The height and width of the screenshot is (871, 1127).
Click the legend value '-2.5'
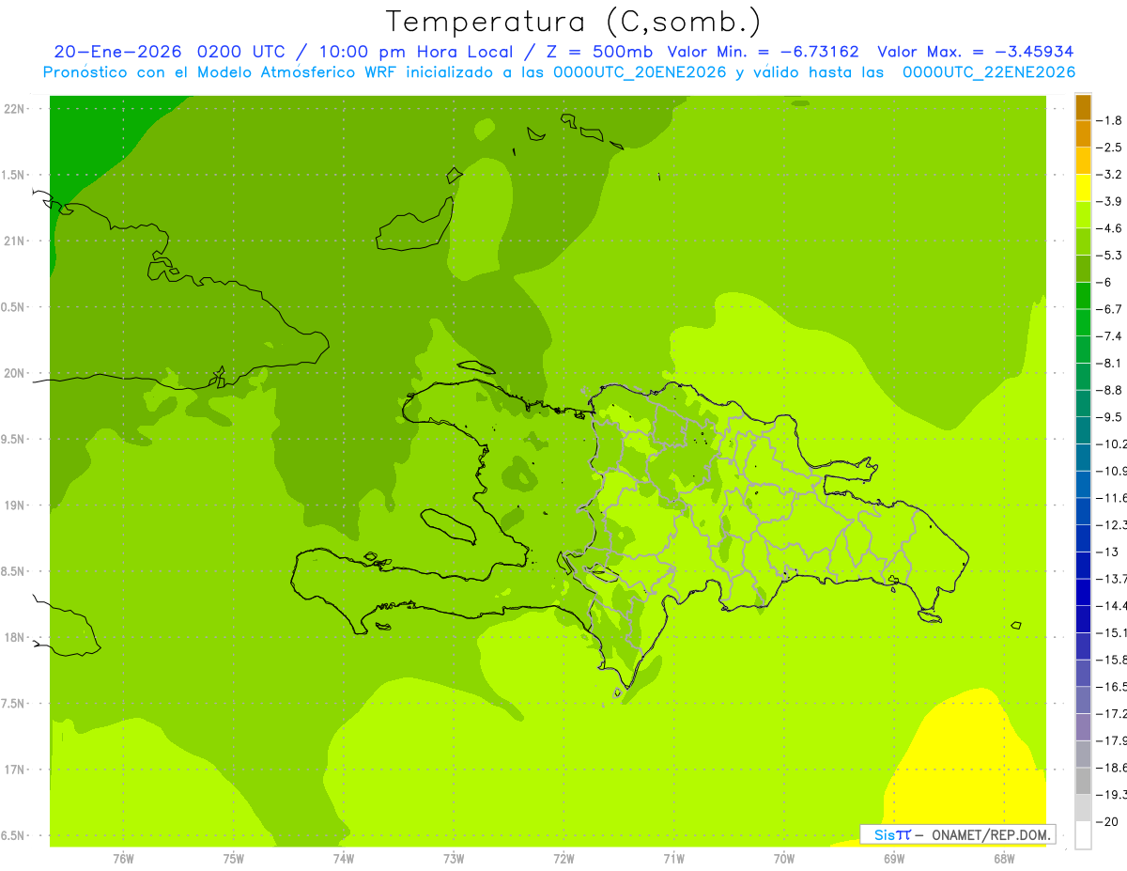click(1110, 148)
